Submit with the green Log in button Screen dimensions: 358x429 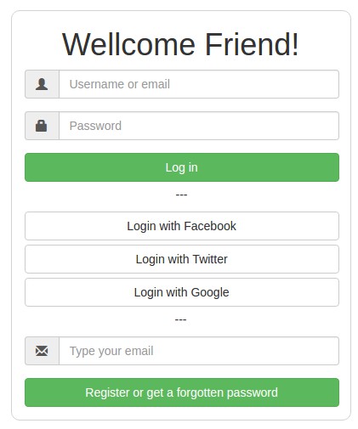182,167
